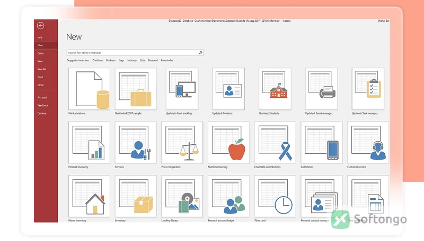
Task: Open the Price comparison template
Action: pyautogui.click(x=182, y=142)
